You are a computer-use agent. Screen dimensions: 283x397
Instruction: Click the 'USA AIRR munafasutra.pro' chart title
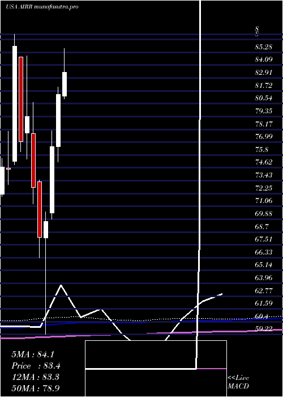point(42,7)
